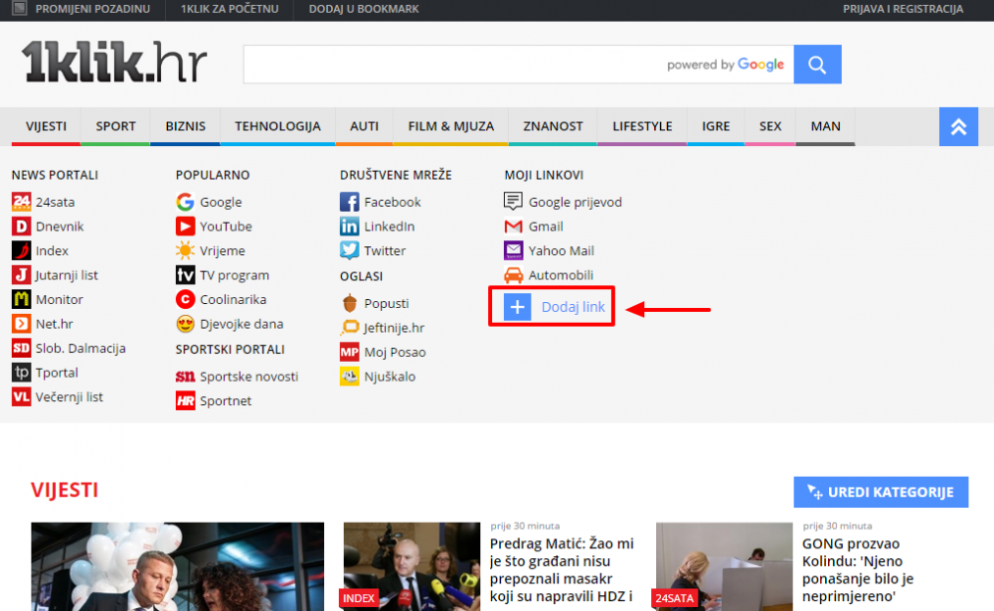Viewport: 994px width, 611px height.
Task: Open the FILM & MJUZA tab
Action: tap(450, 127)
